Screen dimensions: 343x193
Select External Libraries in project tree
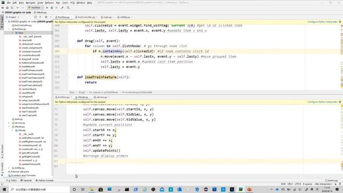coord(20,172)
